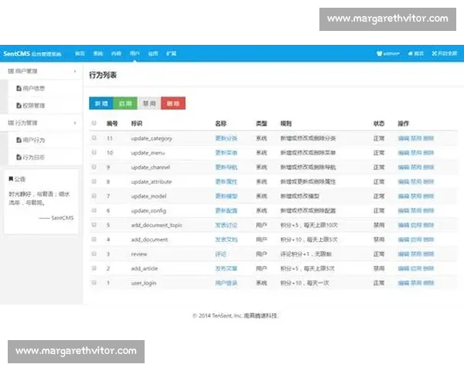
Task: Check the box for update_category row
Action: 94,138
